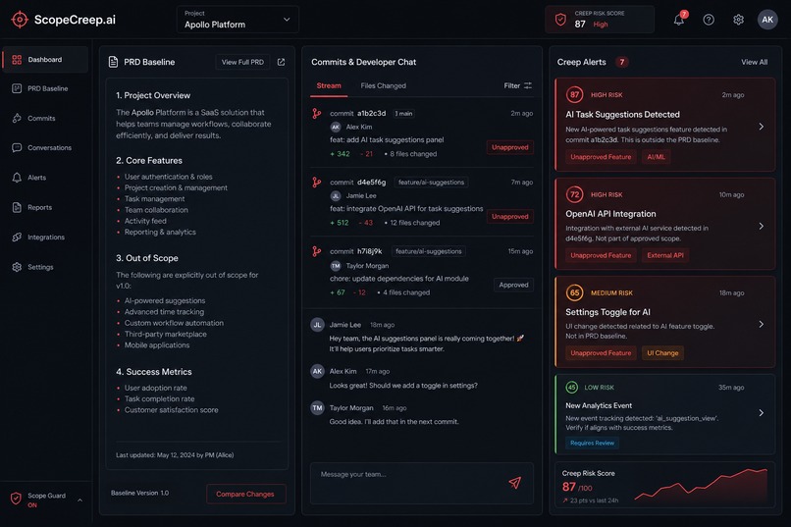This screenshot has width=791, height=527.
Task: Click the 45 low risk score circle
Action: tap(571, 388)
